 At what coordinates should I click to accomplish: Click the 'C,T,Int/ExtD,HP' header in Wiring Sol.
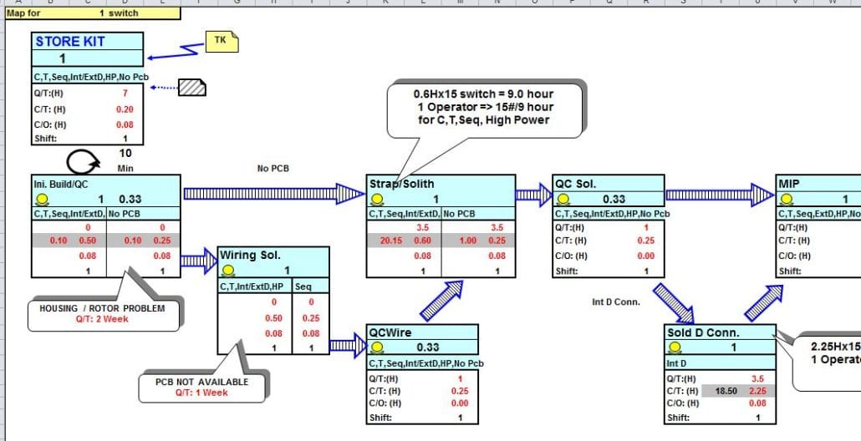[x=255, y=286]
